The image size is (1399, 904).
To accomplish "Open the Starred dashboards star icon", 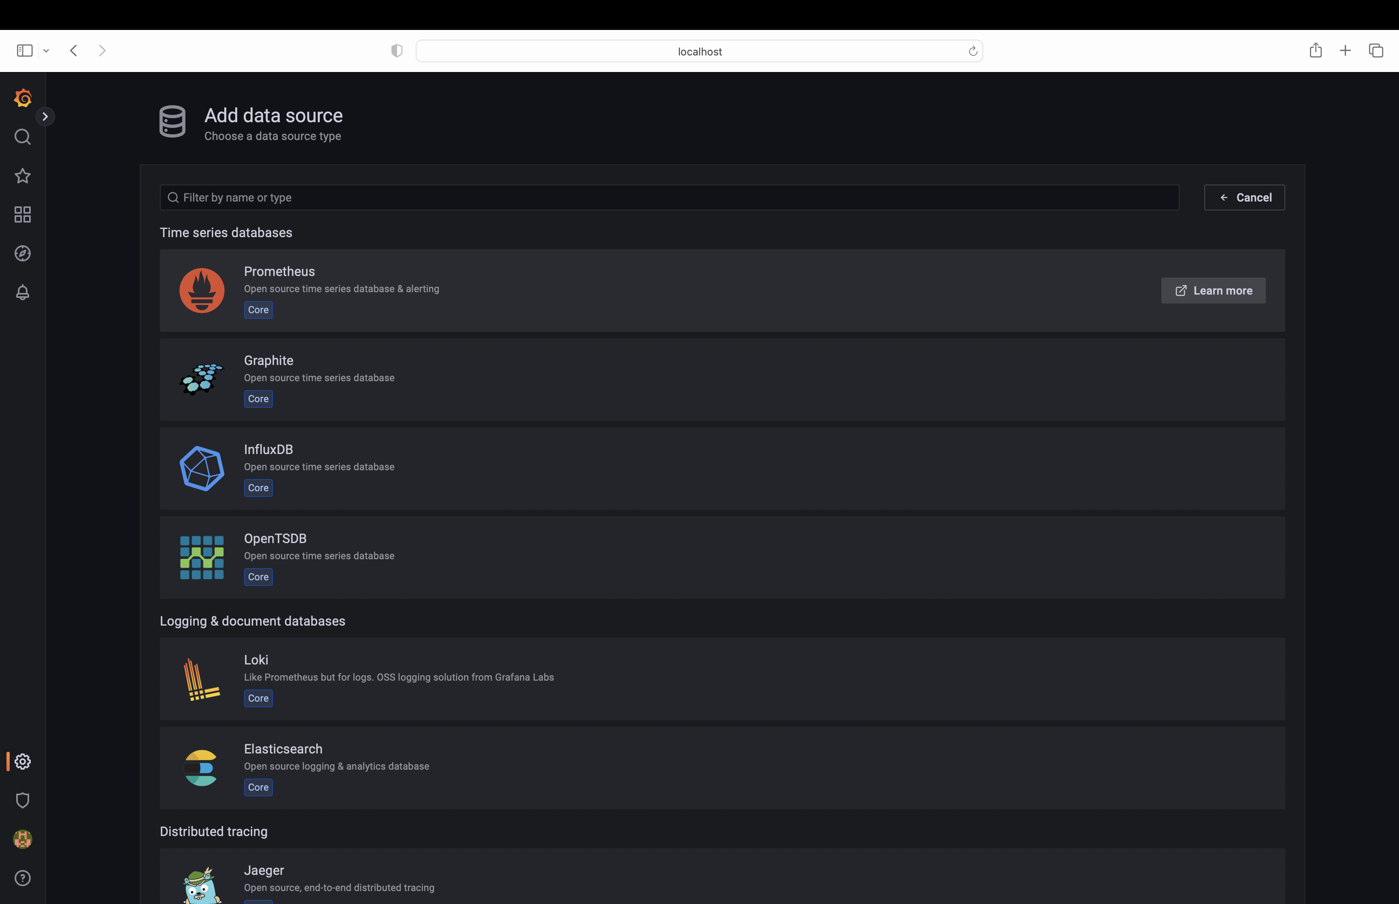I will (x=22, y=176).
